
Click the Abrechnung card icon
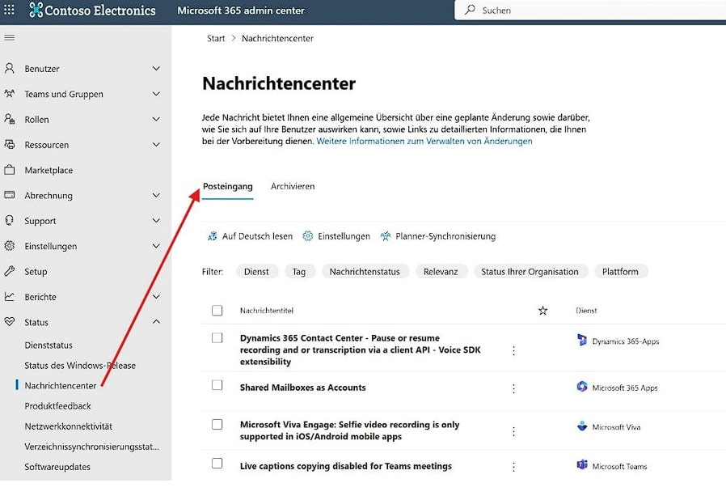point(9,195)
